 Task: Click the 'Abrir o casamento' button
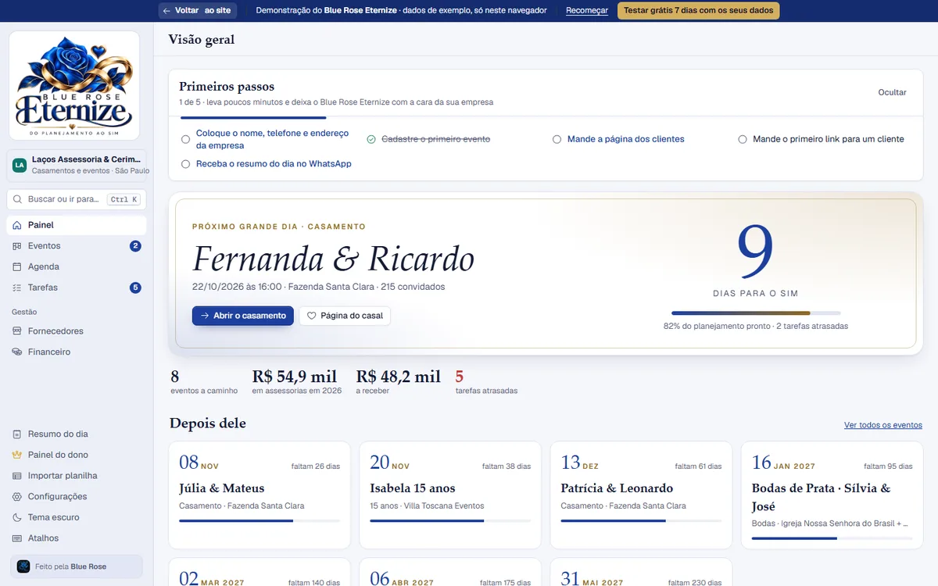(243, 316)
